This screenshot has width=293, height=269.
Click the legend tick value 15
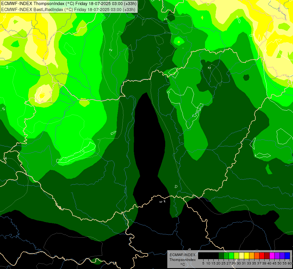pos(213,263)
